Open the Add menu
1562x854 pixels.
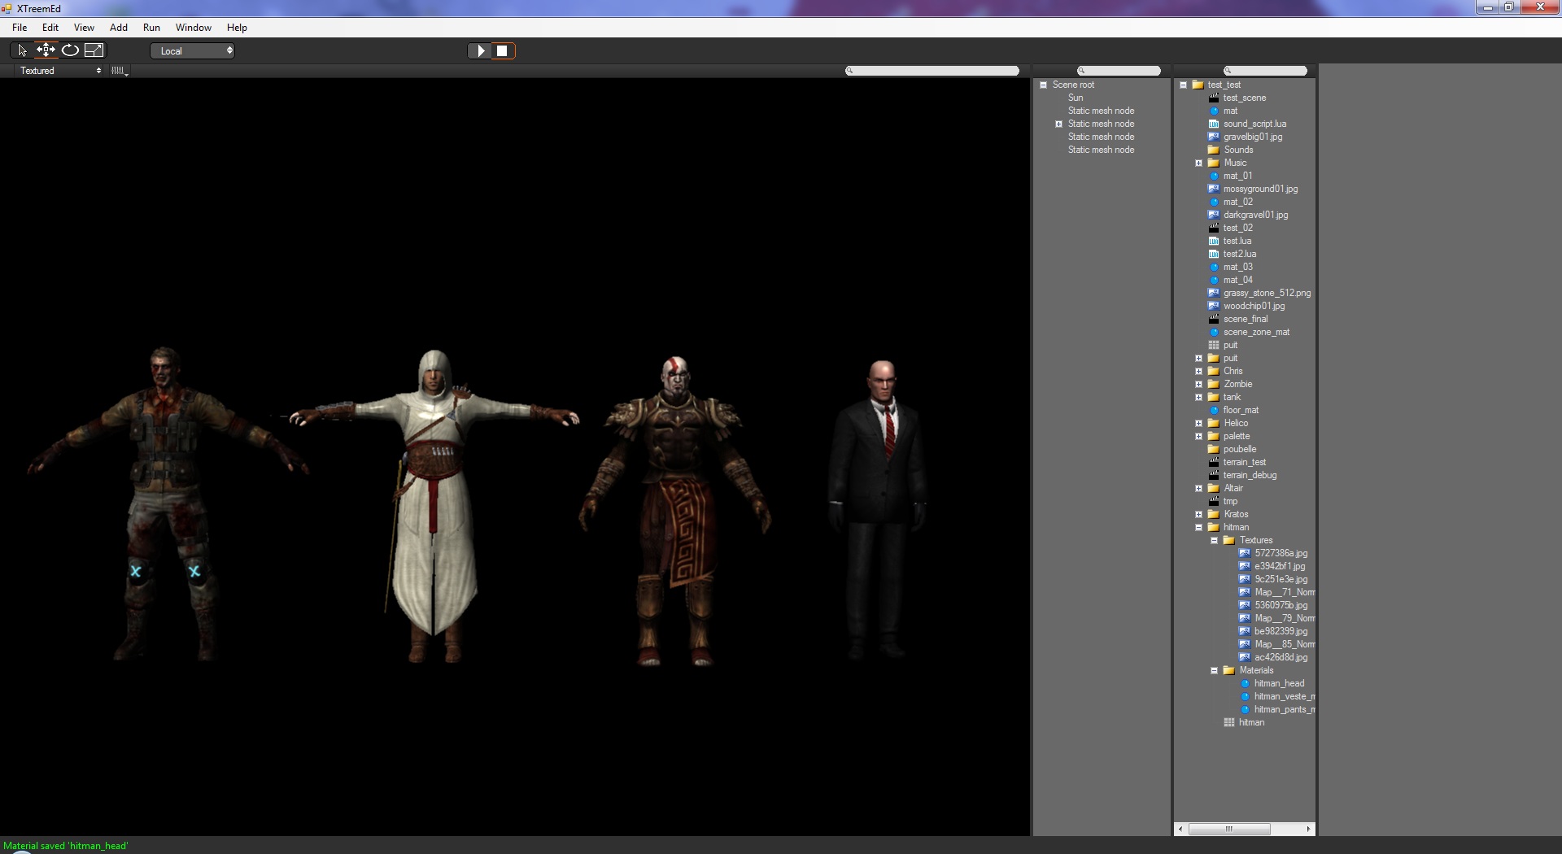pos(119,28)
